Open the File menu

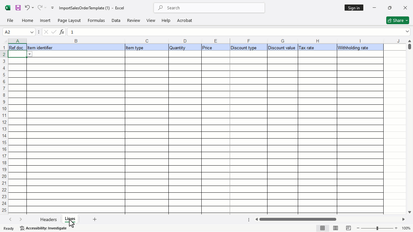pos(10,20)
